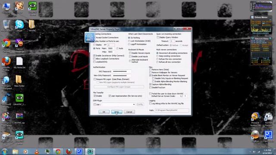Click the Windows Start button
This screenshot has width=276, height=155.
coord(4,152)
